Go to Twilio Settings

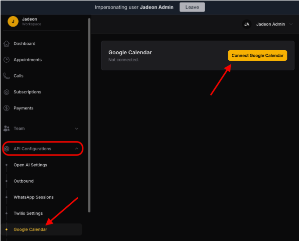tap(28, 213)
